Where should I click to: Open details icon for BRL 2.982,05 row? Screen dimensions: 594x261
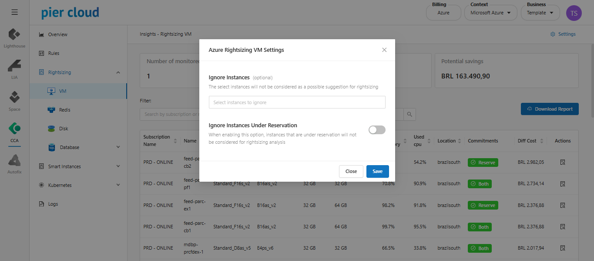click(x=562, y=163)
